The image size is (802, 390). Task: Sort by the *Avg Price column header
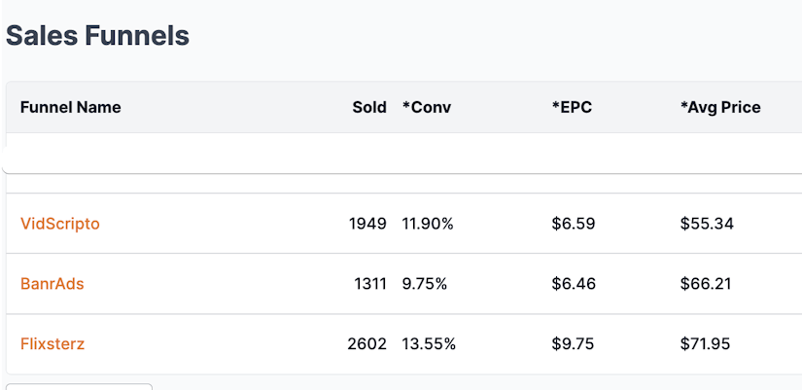coord(720,107)
